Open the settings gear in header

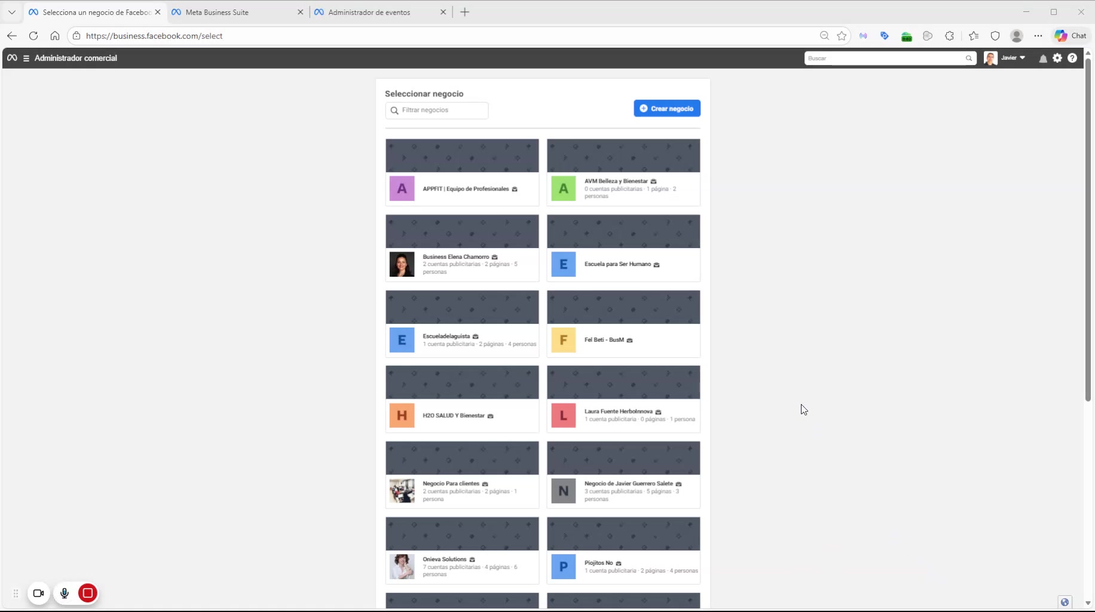click(x=1057, y=58)
